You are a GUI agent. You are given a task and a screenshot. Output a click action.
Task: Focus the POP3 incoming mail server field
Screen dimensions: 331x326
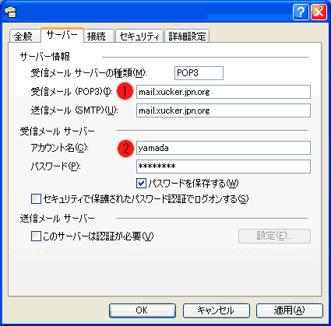coord(224,92)
